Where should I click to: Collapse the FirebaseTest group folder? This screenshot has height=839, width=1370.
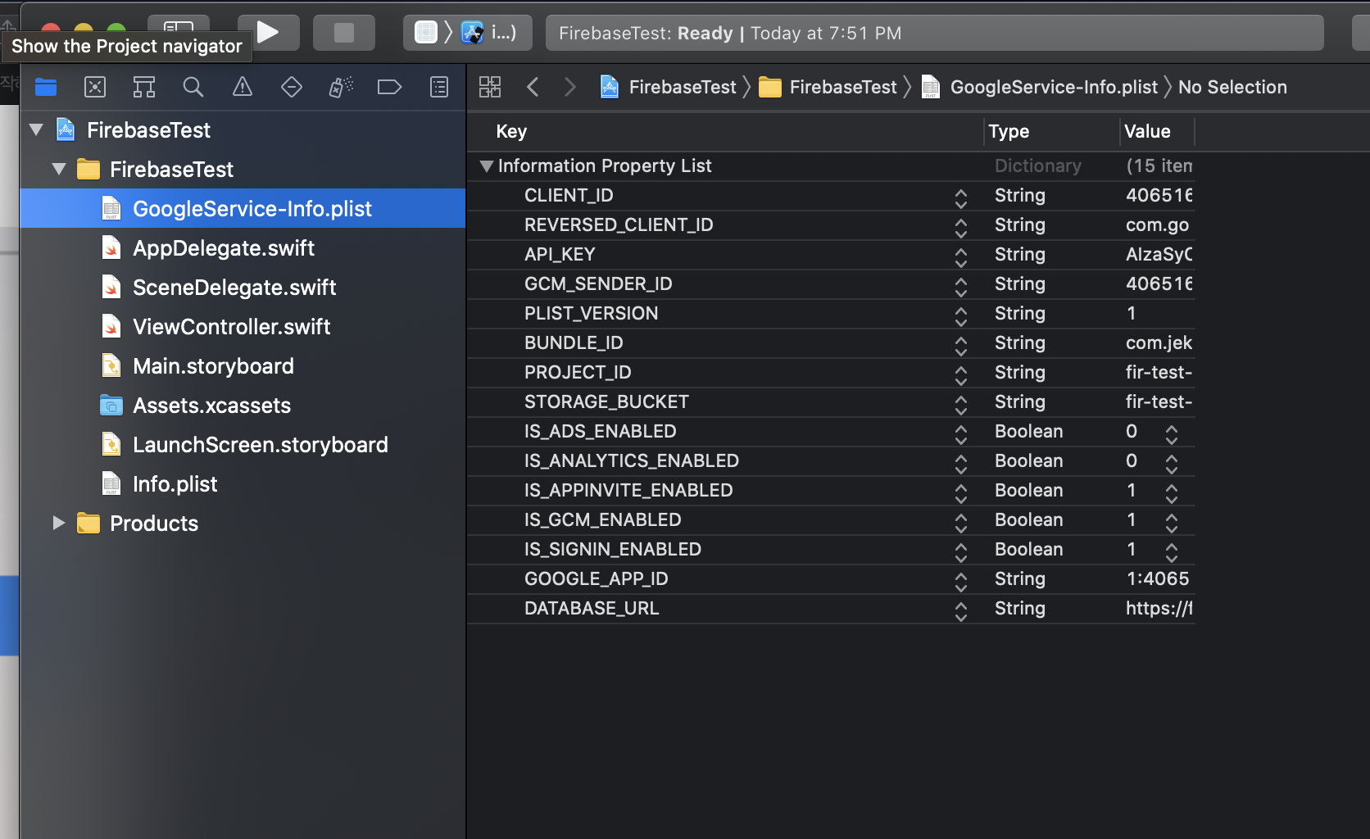pyautogui.click(x=59, y=169)
